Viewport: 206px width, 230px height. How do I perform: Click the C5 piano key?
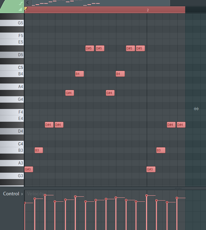tap(12, 68)
